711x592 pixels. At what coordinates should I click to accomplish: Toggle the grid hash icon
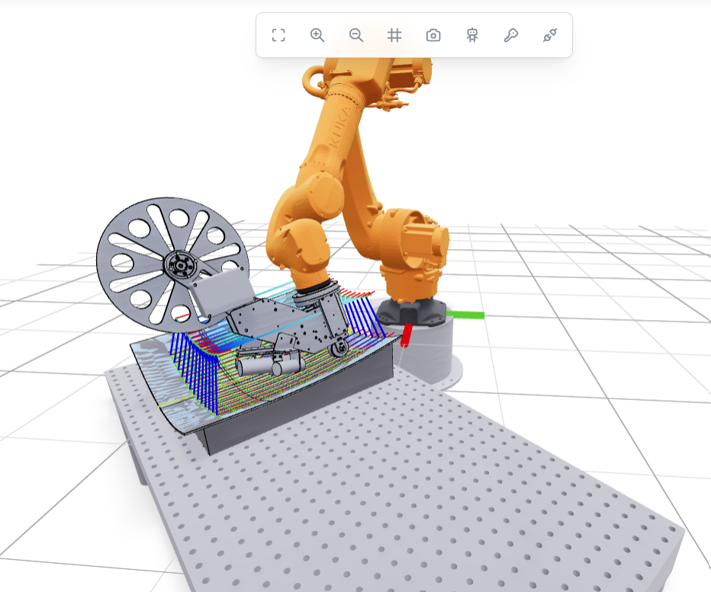pos(394,35)
